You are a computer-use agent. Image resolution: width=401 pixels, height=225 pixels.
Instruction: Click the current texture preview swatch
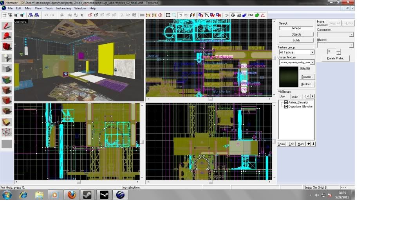289,77
